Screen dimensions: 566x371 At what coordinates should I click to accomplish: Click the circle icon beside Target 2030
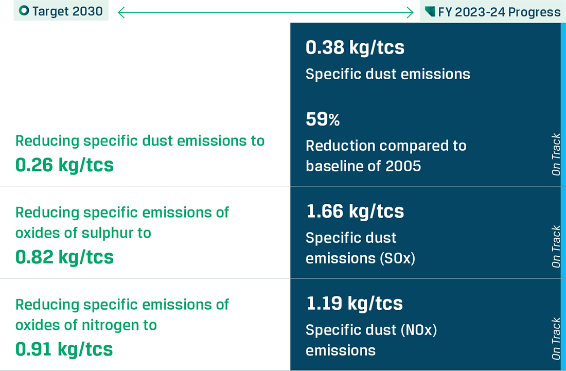click(24, 11)
